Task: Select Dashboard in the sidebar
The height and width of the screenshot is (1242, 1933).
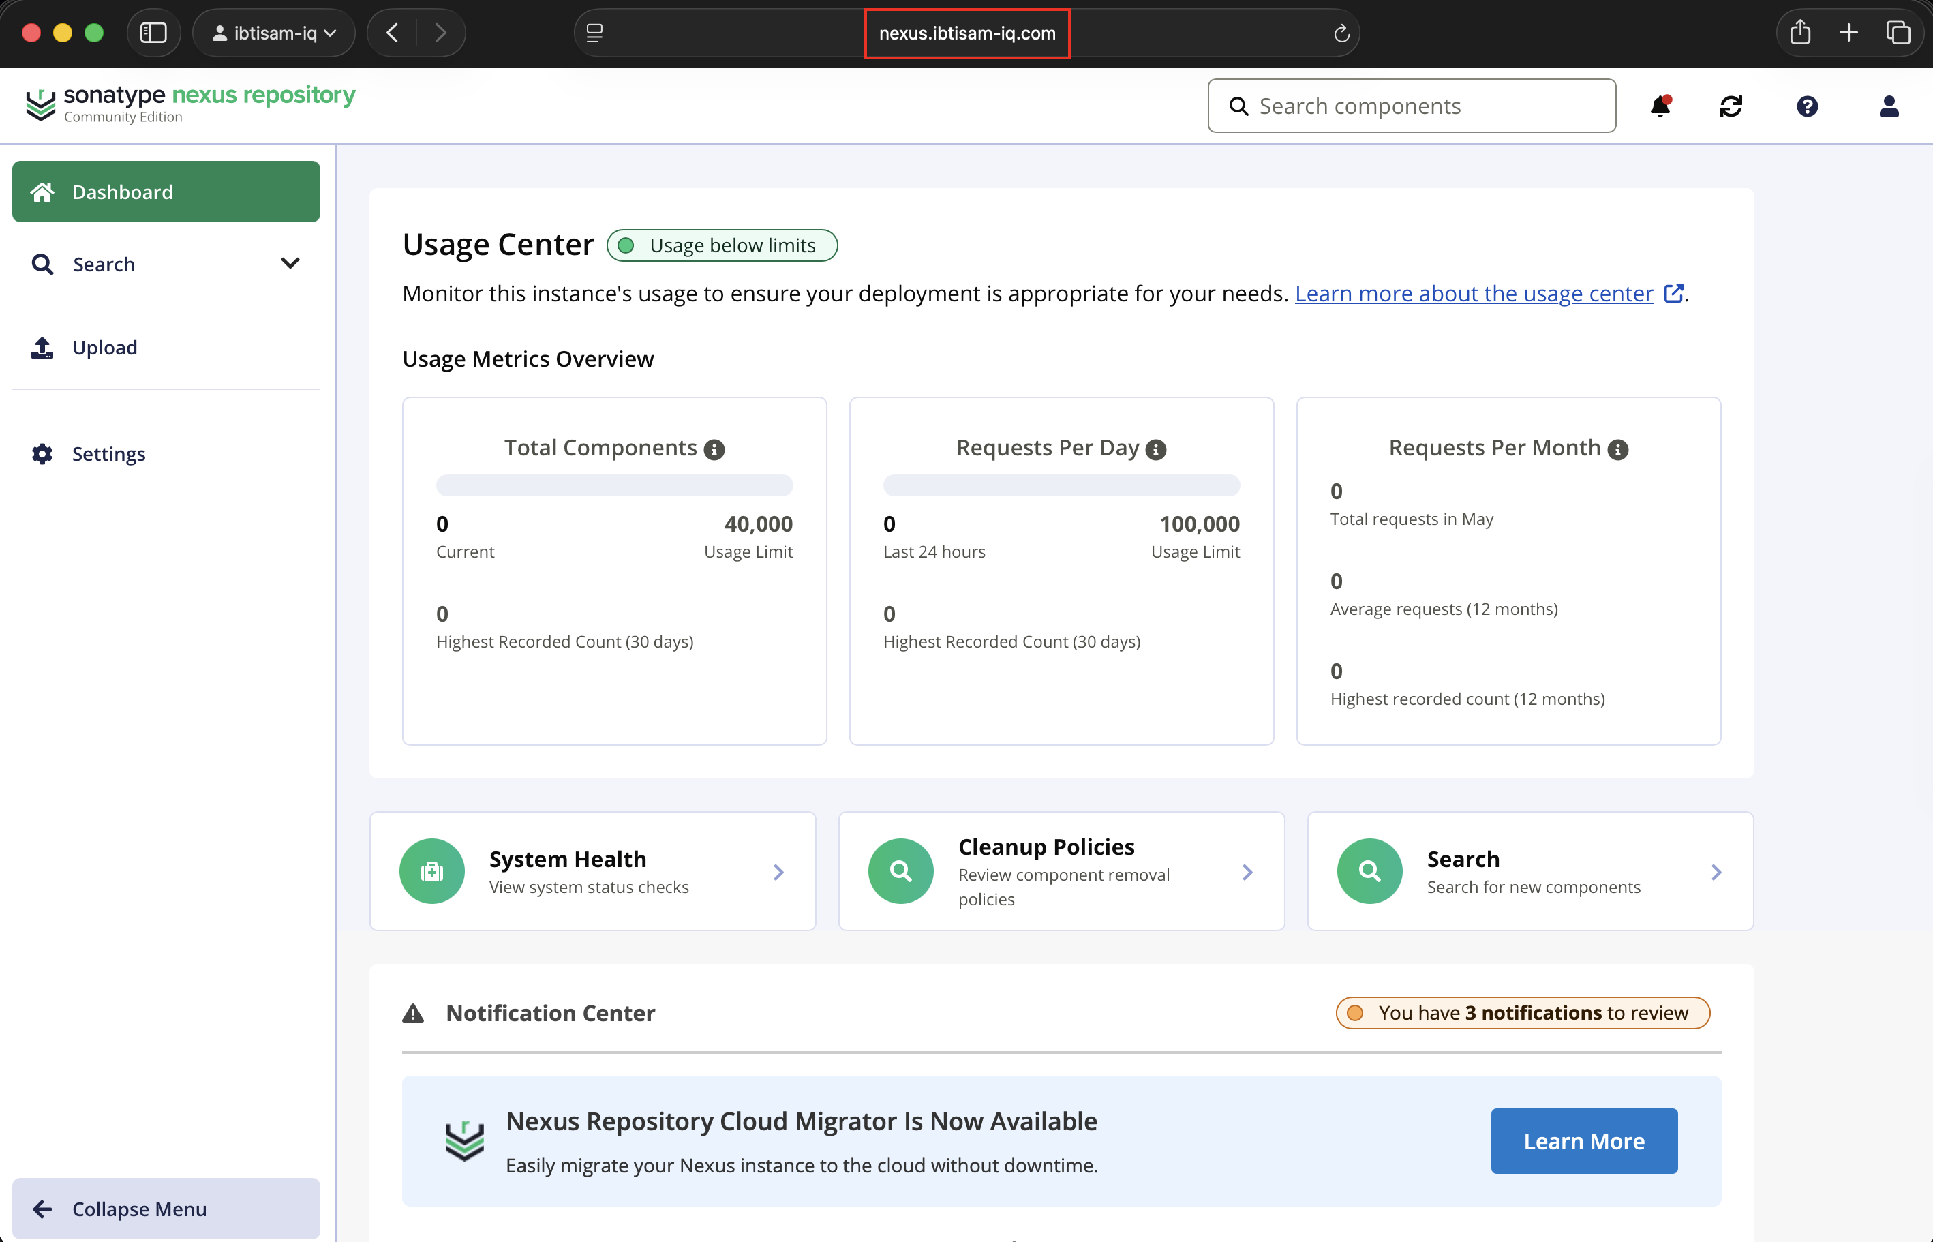Action: pyautogui.click(x=166, y=191)
